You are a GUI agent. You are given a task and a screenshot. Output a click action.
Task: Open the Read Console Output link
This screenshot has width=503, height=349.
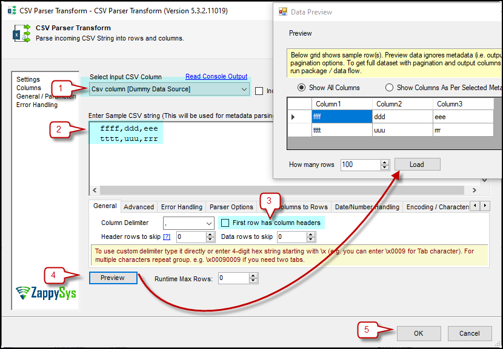click(216, 77)
